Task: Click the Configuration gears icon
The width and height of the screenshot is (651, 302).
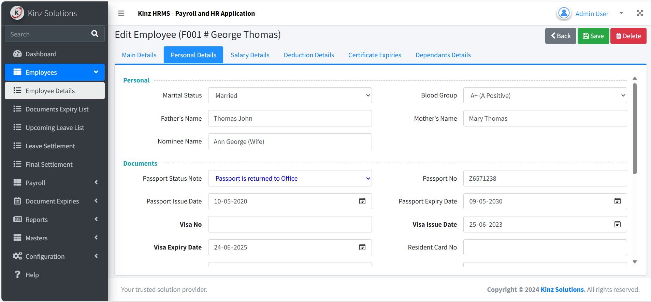Action: tap(17, 256)
